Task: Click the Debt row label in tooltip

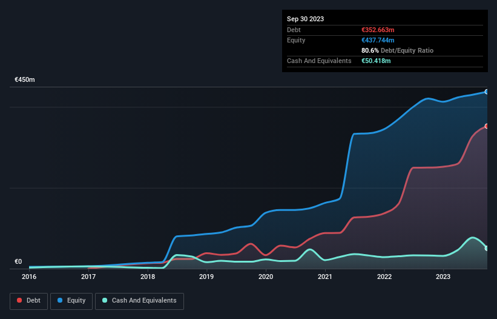Action: click(x=294, y=30)
